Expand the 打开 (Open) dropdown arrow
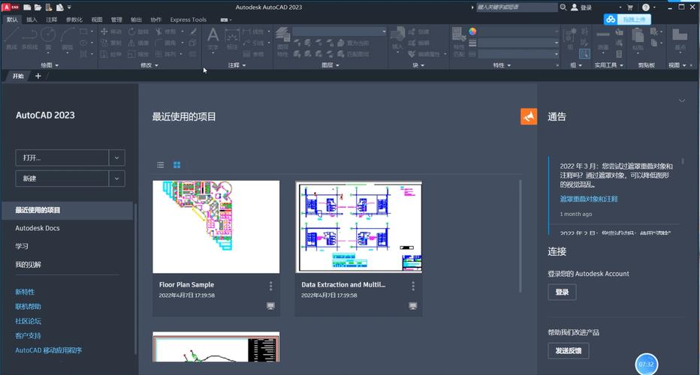 [116, 157]
